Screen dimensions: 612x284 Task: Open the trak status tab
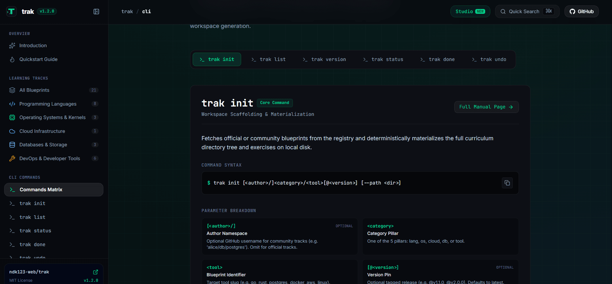point(383,59)
